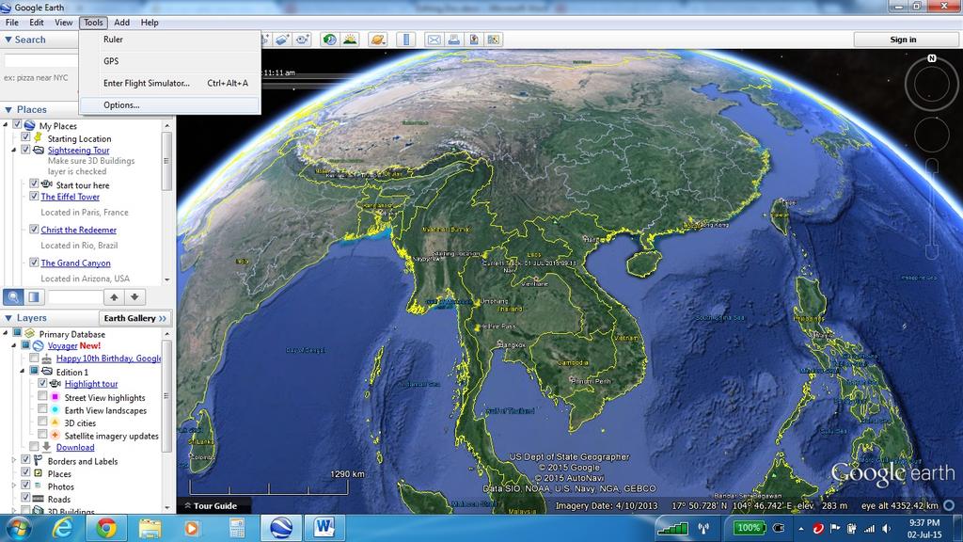Viewport: 963px width, 542px height.
Task: Click the Highlight tour link
Action: tap(91, 384)
